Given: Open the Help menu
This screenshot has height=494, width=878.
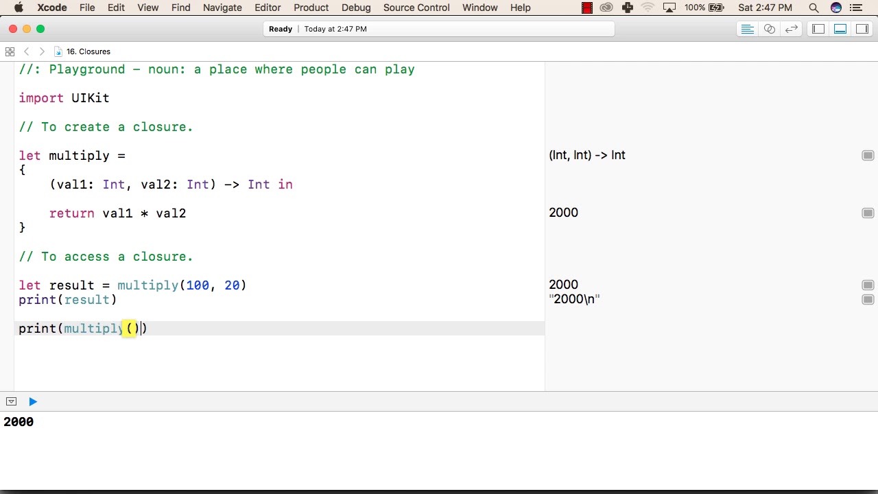Looking at the screenshot, I should point(521,8).
